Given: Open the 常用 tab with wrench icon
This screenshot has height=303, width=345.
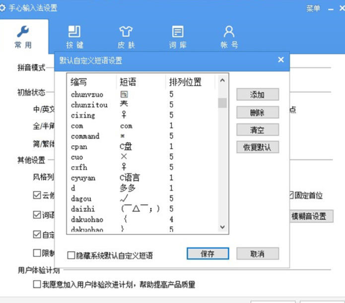Looking at the screenshot, I should click(x=24, y=37).
